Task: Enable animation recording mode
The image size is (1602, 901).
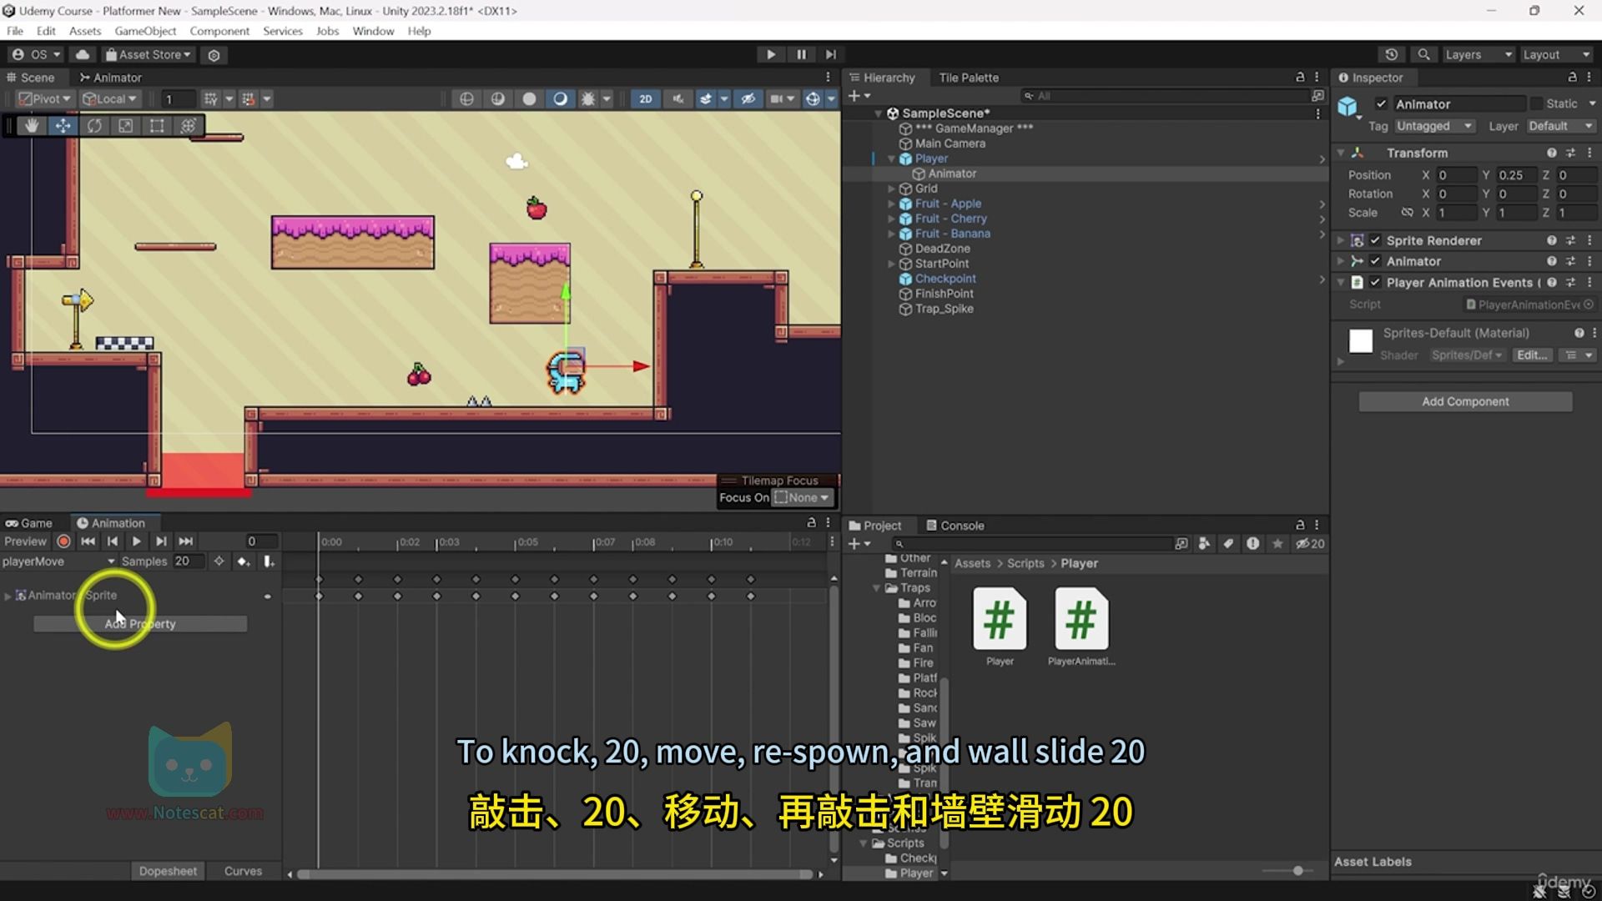Action: pyautogui.click(x=63, y=541)
